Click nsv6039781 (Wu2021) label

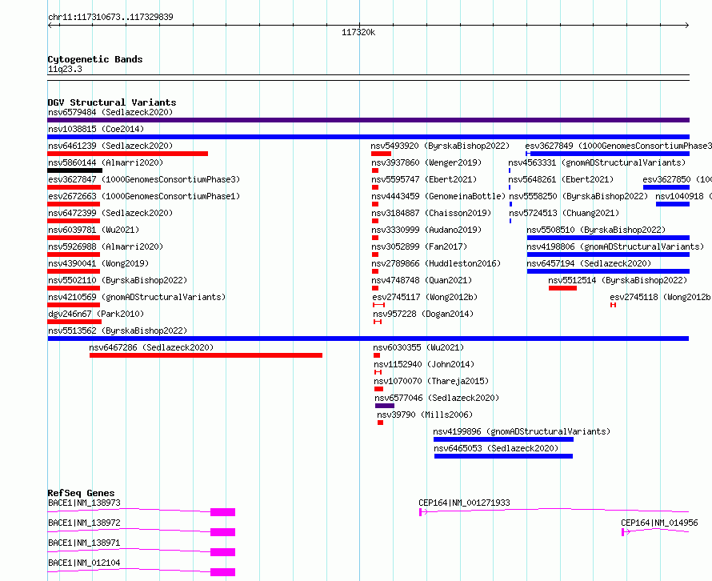(x=94, y=230)
